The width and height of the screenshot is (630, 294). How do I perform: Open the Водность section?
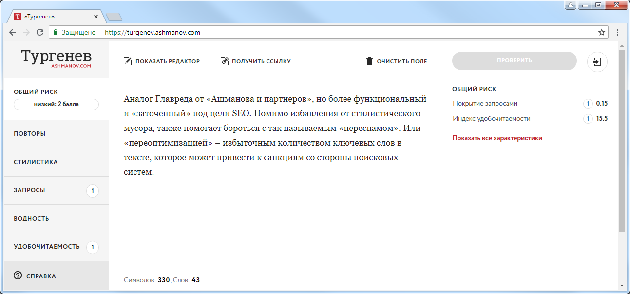point(56,219)
